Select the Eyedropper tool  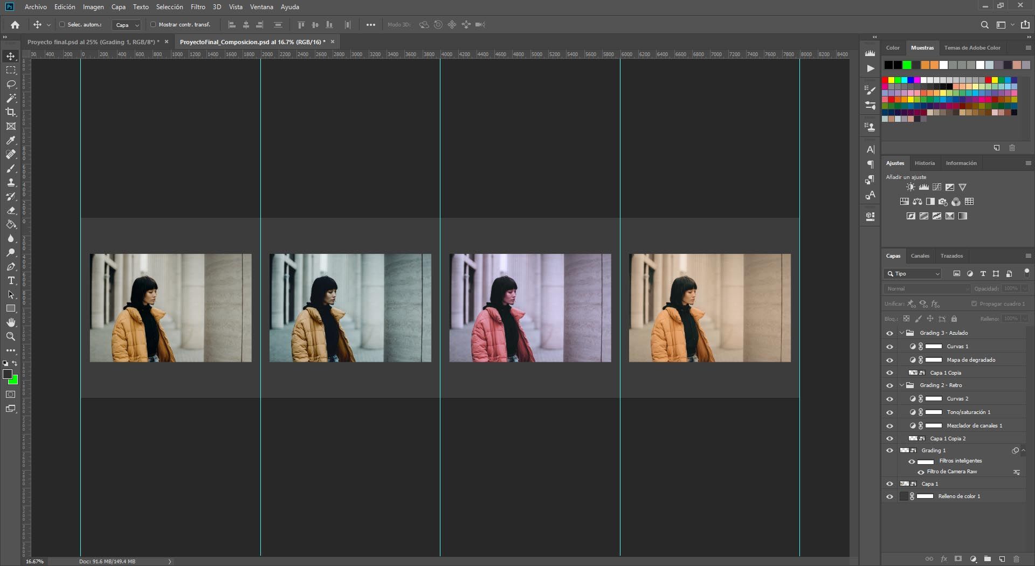coord(11,140)
